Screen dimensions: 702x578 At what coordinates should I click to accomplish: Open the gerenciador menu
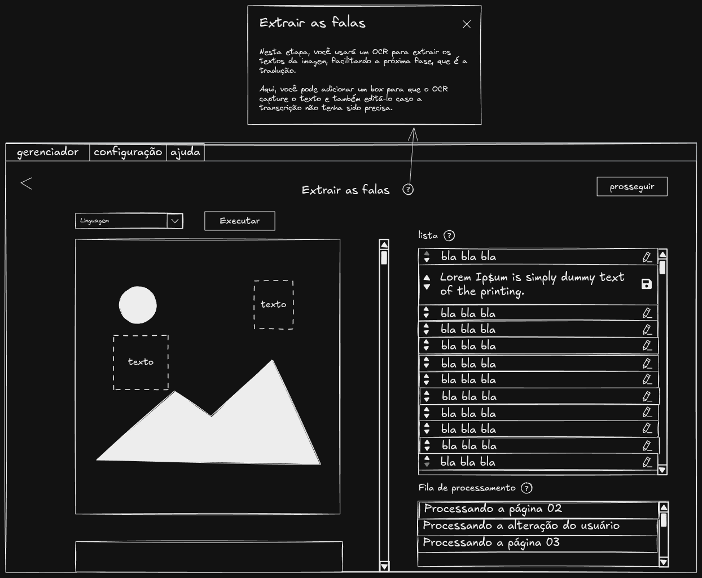pos(48,152)
